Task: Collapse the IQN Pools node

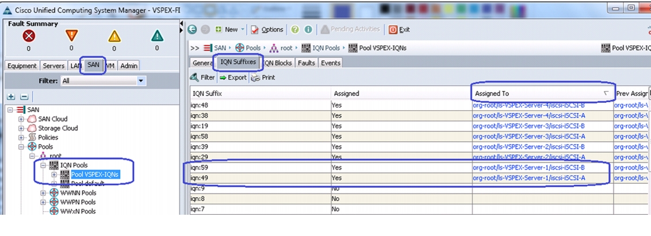Action: [x=43, y=165]
